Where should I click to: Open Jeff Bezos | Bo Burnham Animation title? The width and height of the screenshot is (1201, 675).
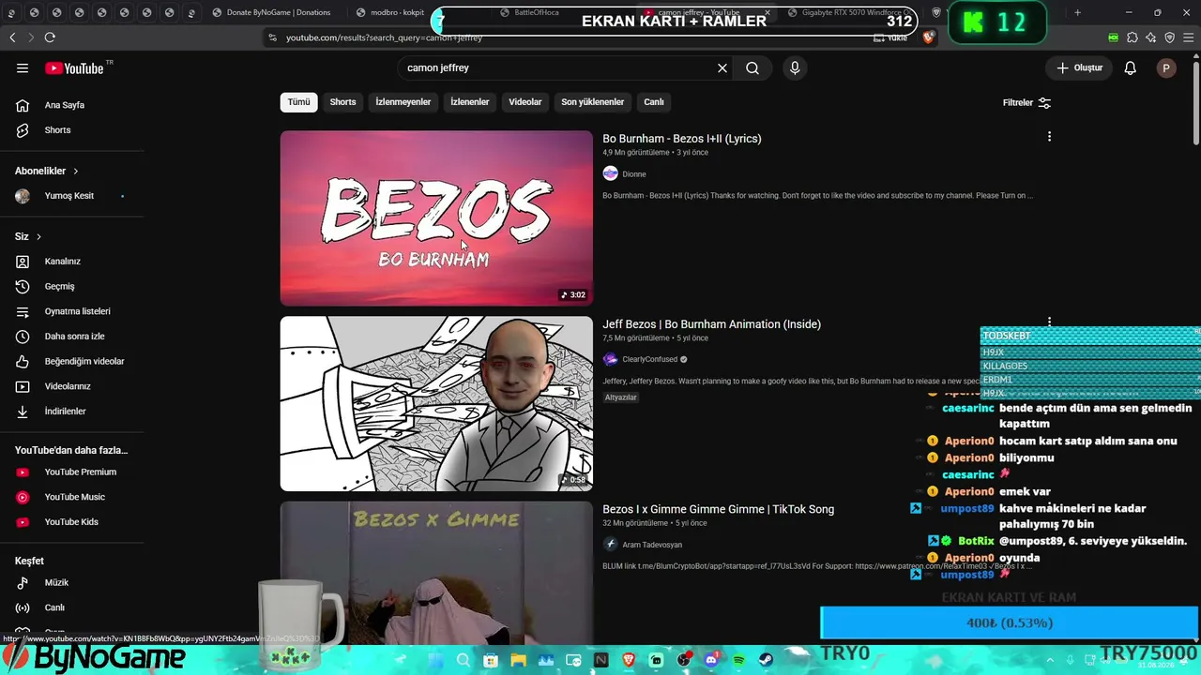tap(711, 324)
